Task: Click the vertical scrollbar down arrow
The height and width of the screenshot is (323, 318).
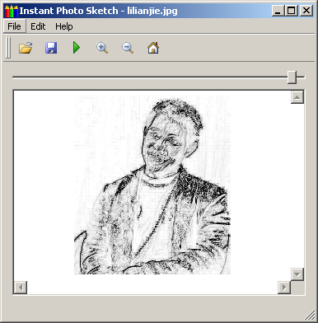Action: coord(297,274)
